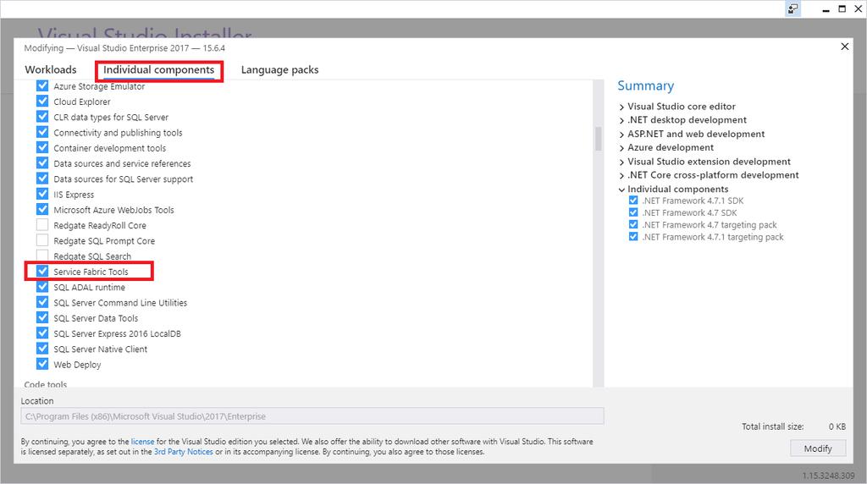
Task: Open the 3rd Party Notices link
Action: click(184, 451)
